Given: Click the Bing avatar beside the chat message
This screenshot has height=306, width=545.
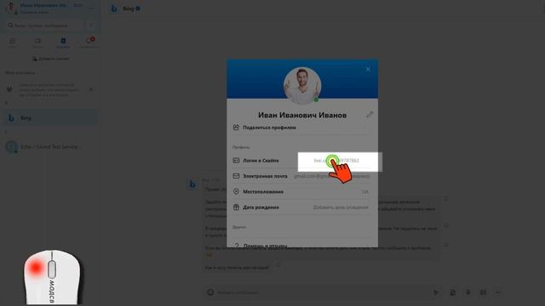Looking at the screenshot, I should (192, 184).
